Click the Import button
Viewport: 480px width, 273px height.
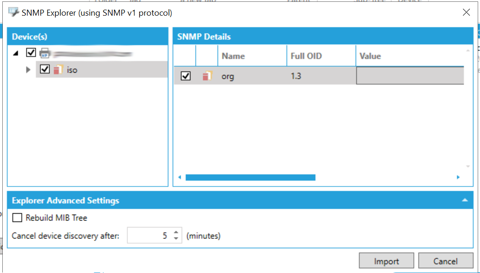[386, 261]
